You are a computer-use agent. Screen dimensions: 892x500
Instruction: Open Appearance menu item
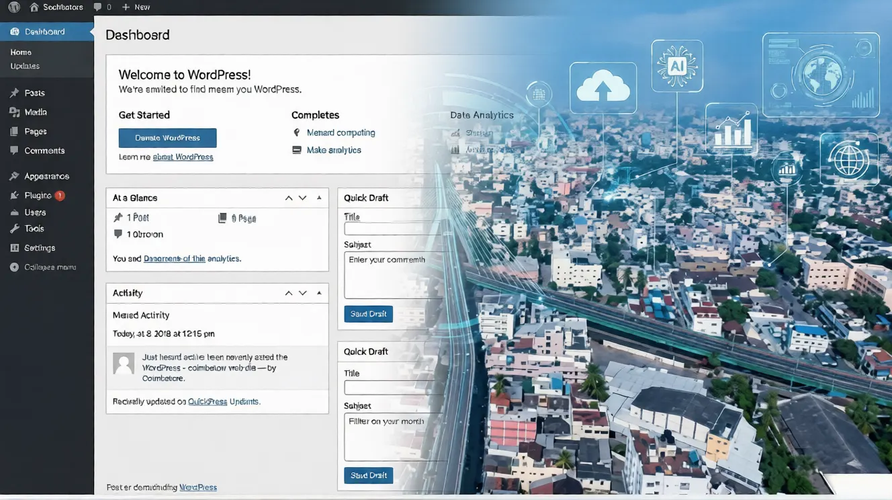pos(47,176)
